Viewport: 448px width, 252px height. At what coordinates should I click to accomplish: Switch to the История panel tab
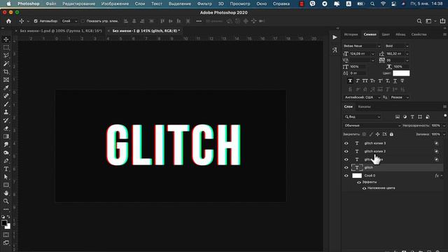(351, 34)
